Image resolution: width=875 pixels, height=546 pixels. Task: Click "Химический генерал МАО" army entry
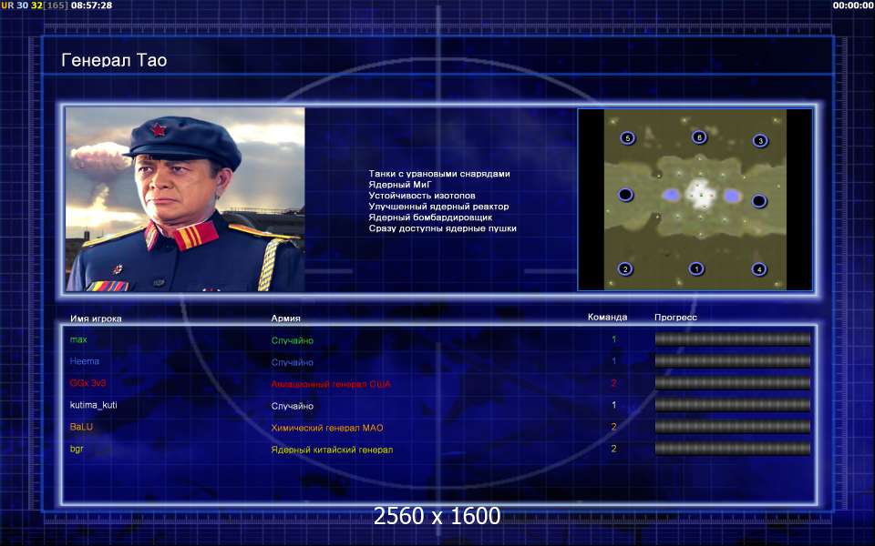coord(327,428)
